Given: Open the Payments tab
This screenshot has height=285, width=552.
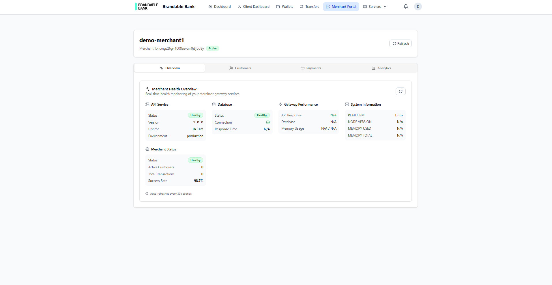Looking at the screenshot, I should [x=311, y=68].
